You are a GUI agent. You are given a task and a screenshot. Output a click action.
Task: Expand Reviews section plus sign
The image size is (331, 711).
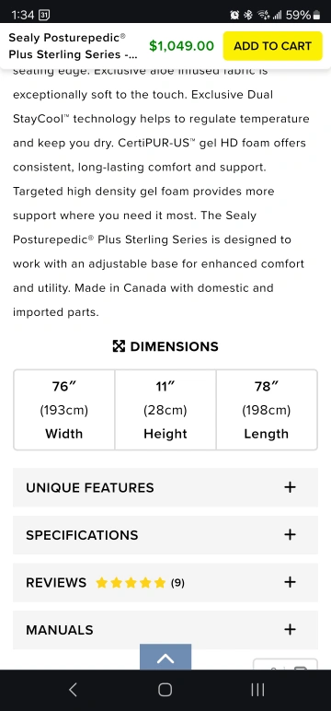pos(290,582)
